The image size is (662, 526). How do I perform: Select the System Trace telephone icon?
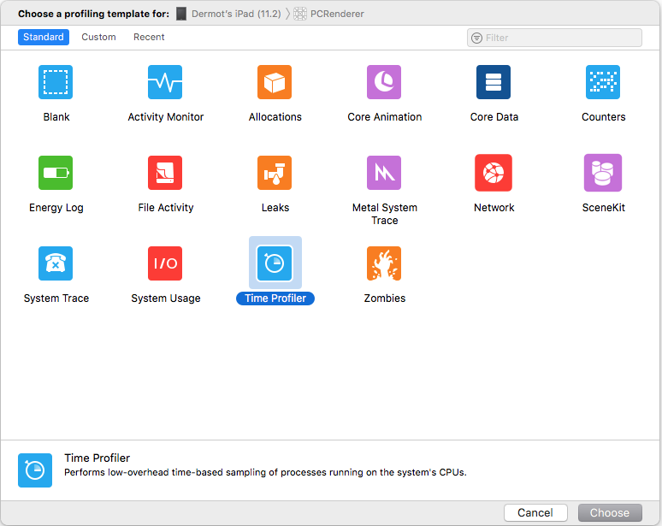click(x=56, y=263)
